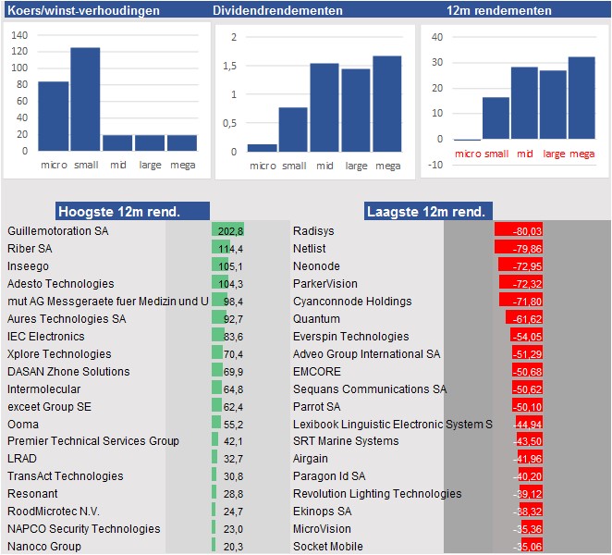Click the Laagste 12m rend. header cell
Screen dimensions: 612x555
click(x=428, y=211)
